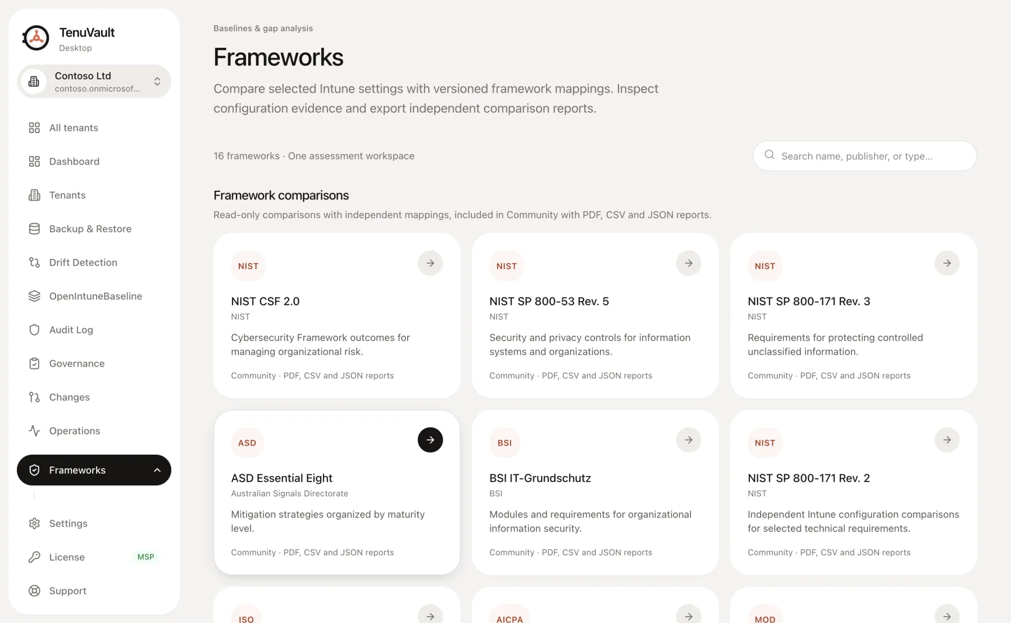Click the Frameworks page heading
Image resolution: width=1011 pixels, height=623 pixels.
coord(278,57)
